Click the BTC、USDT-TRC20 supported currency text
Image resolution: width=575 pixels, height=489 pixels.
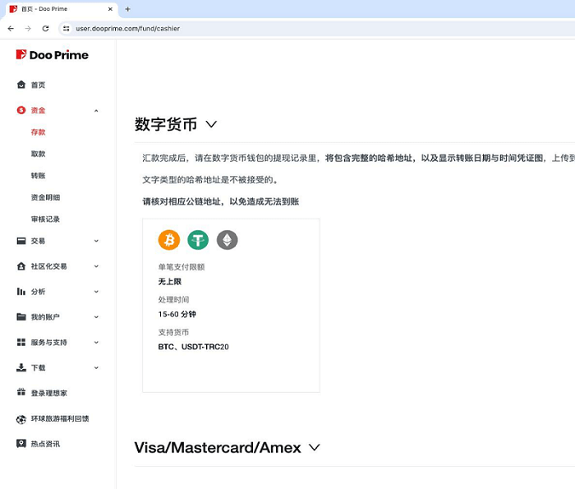click(193, 347)
